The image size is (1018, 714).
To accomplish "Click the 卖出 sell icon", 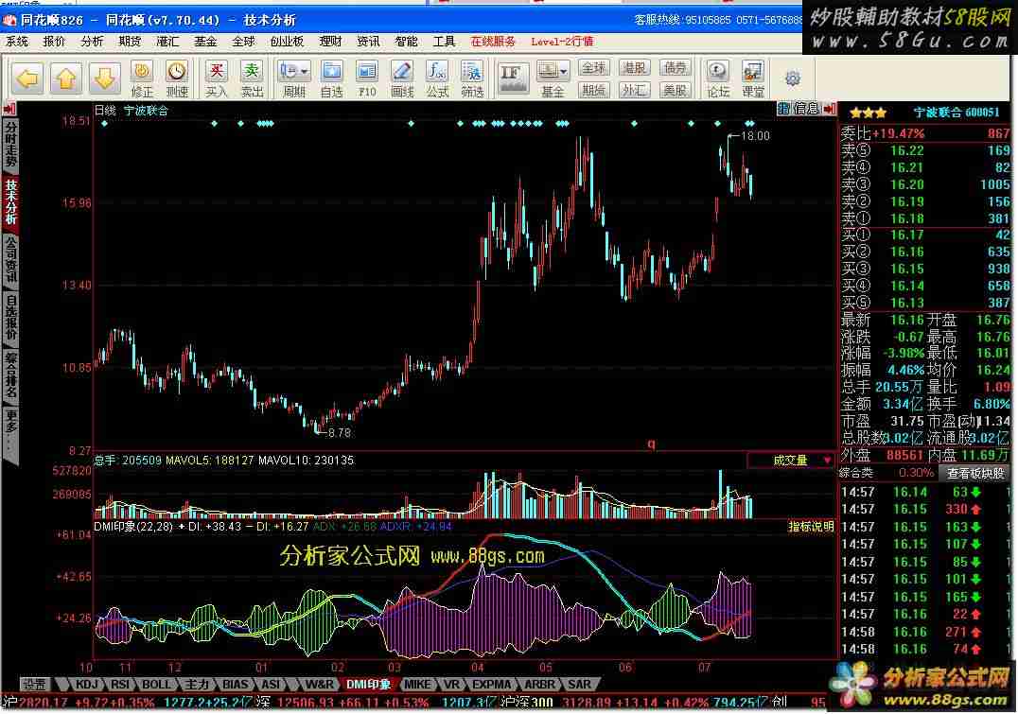I will [x=252, y=78].
